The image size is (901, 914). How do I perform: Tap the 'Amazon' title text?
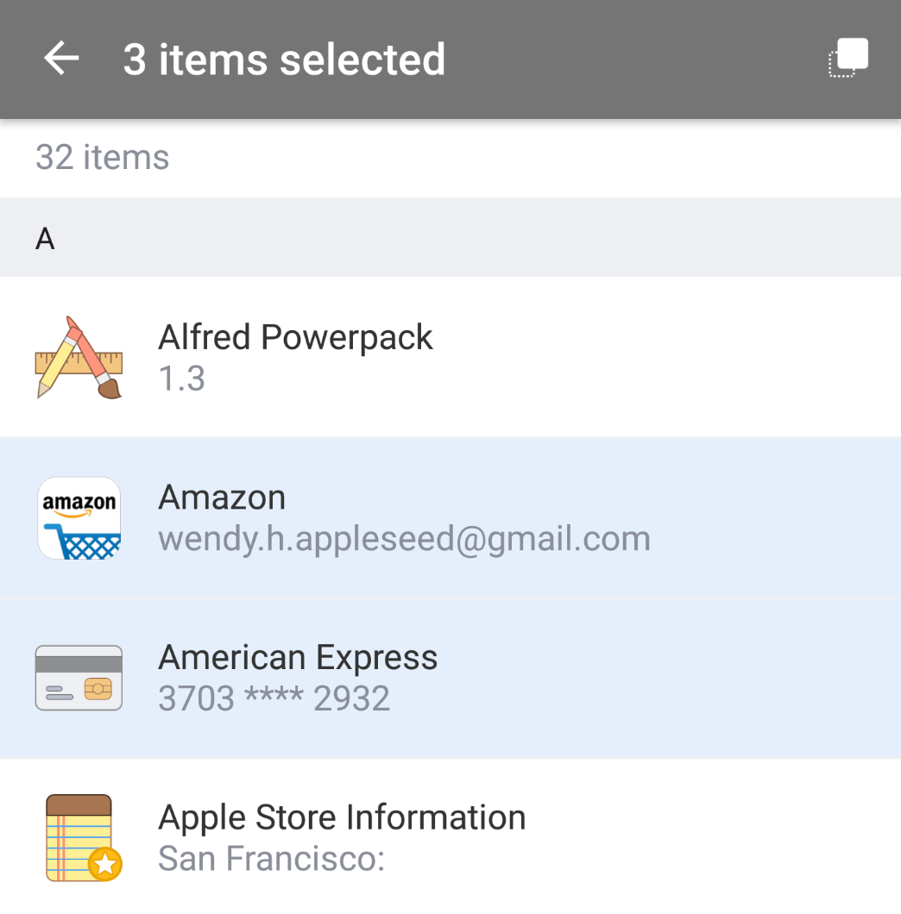pyautogui.click(x=222, y=498)
